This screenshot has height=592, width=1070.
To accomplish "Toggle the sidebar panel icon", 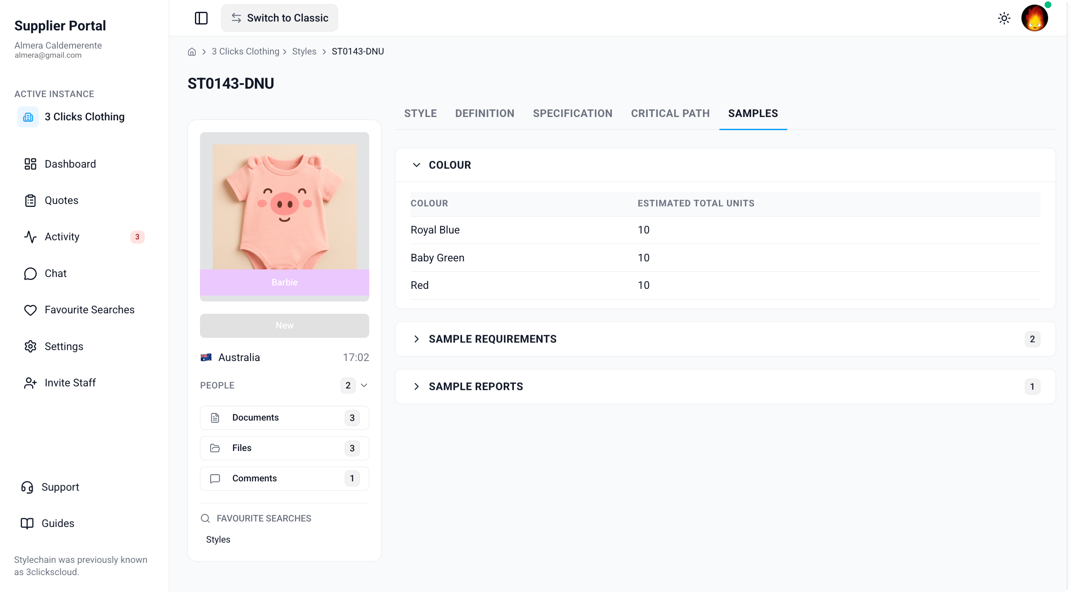I will click(201, 18).
